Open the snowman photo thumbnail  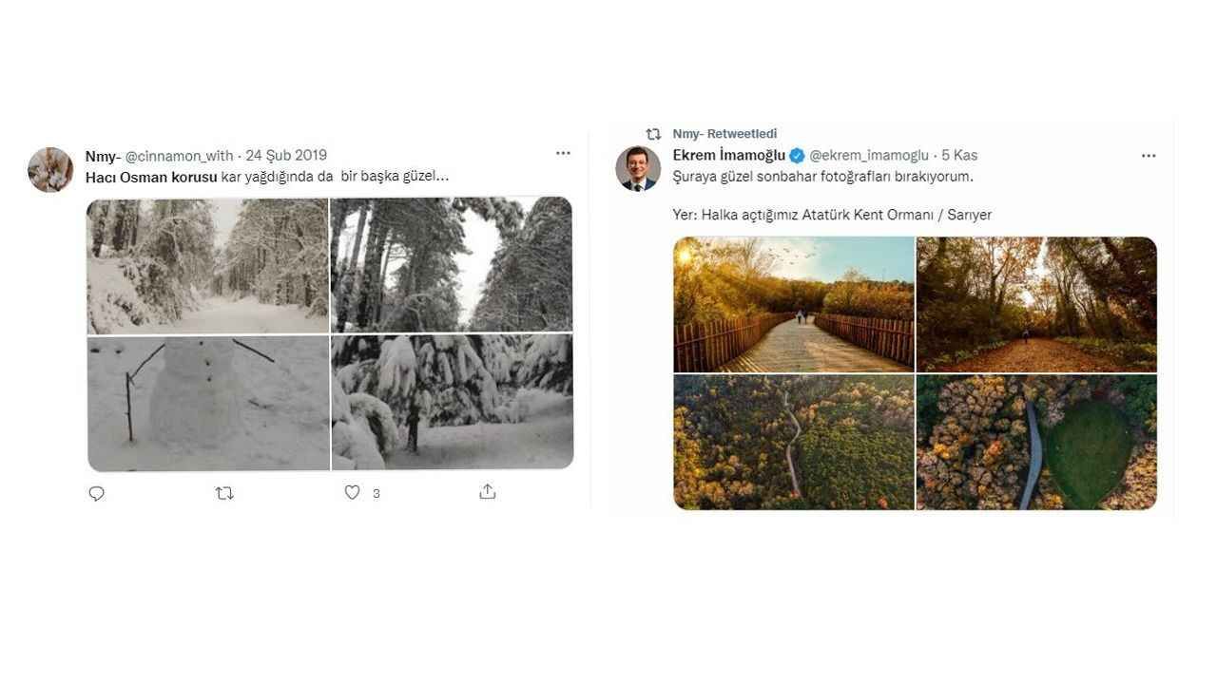point(208,403)
